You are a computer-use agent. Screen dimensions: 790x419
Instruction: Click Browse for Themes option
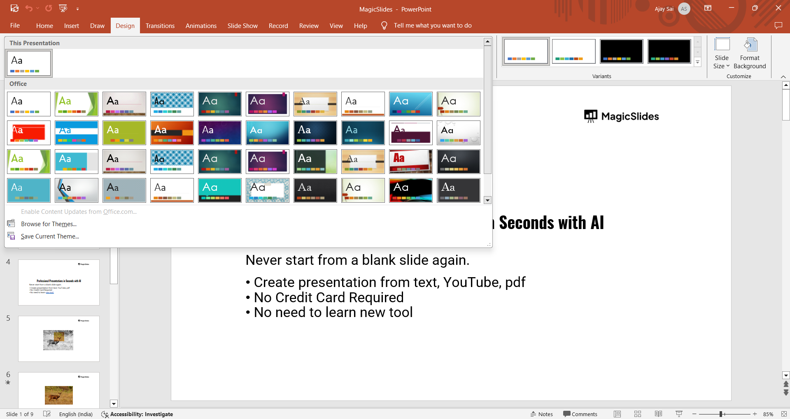49,224
